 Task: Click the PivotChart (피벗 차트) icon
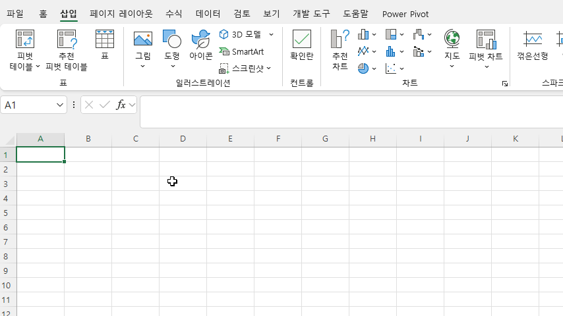[486, 39]
